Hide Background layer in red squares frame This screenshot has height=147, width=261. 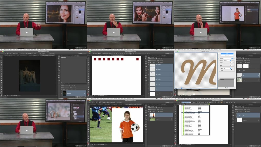[x=148, y=94]
